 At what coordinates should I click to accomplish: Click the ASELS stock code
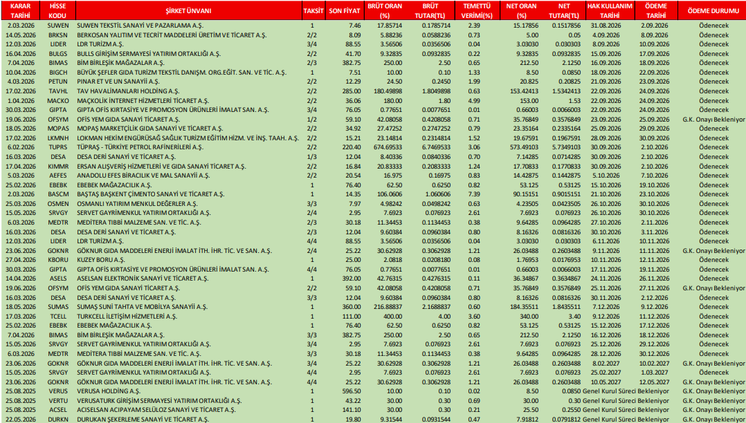tap(59, 279)
